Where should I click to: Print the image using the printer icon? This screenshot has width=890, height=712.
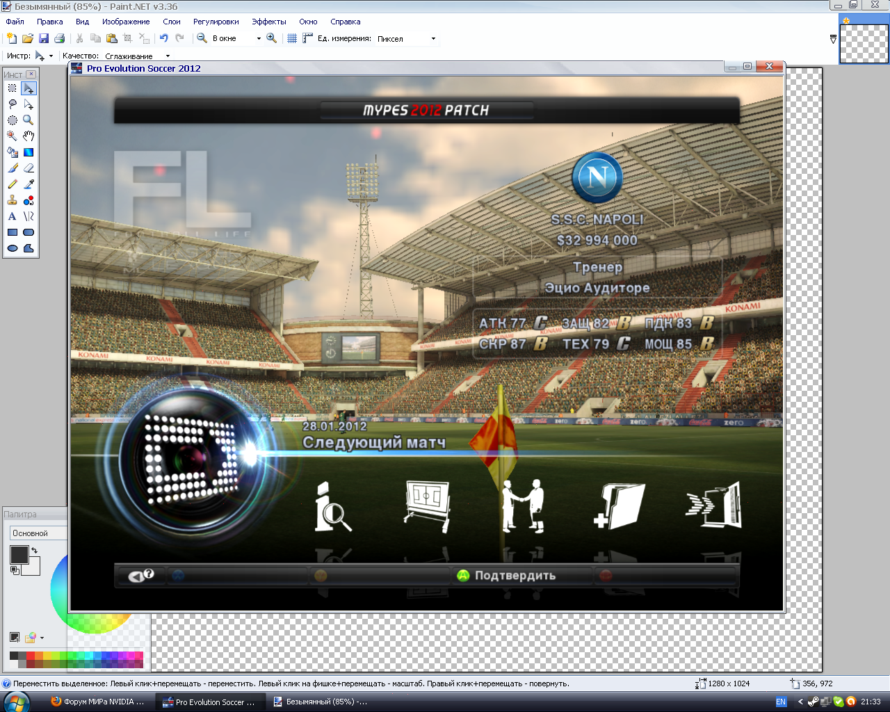coord(59,38)
